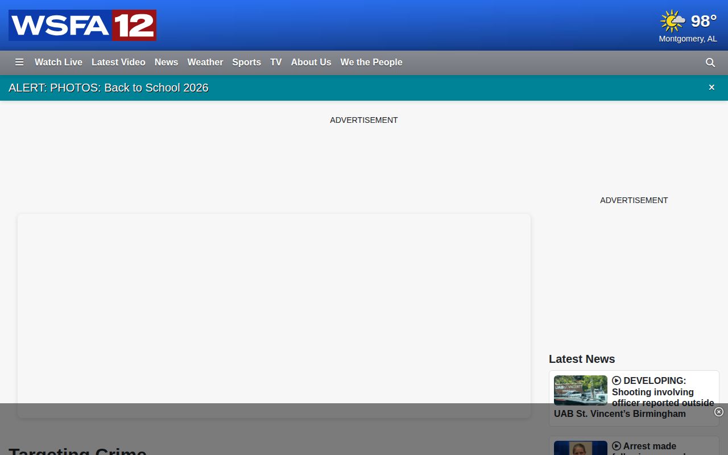This screenshot has width=728, height=455.
Task: Open the Arrest made story
Action: (650, 446)
